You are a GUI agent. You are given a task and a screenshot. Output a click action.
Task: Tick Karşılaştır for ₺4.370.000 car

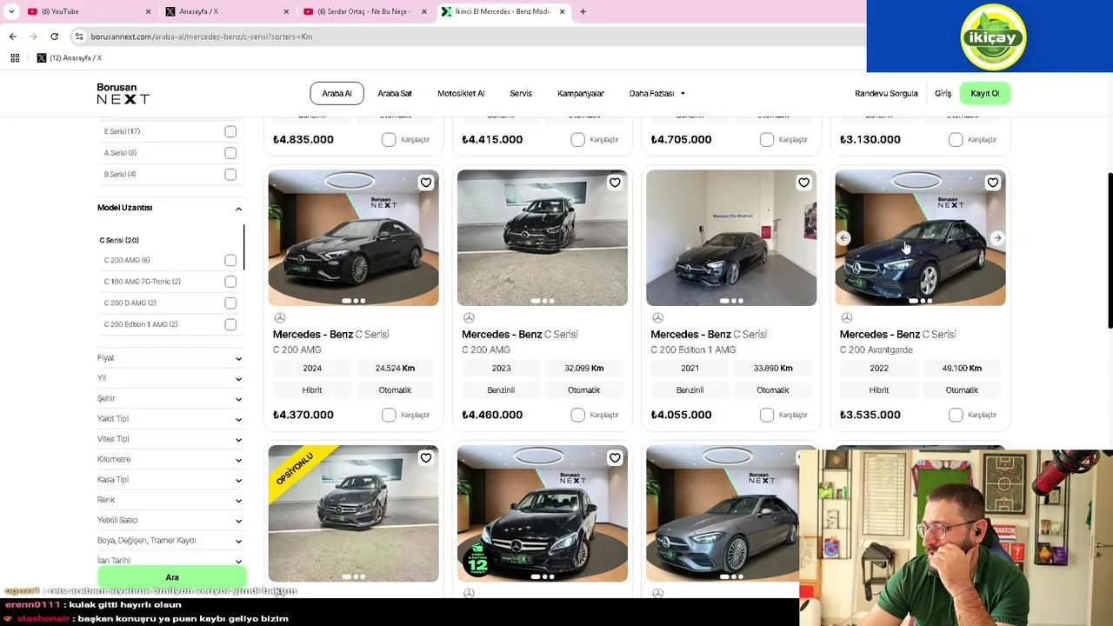pos(389,415)
